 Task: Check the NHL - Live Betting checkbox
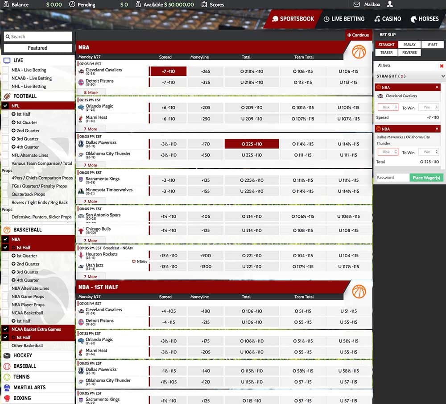tap(5, 86)
